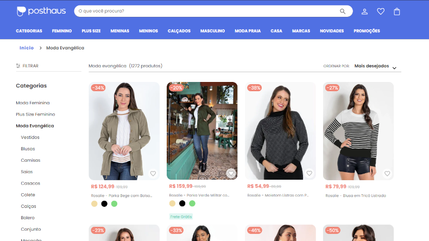Image resolution: width=429 pixels, height=241 pixels.
Task: Favorite the Parka Bege heart icon
Action: tap(153, 174)
